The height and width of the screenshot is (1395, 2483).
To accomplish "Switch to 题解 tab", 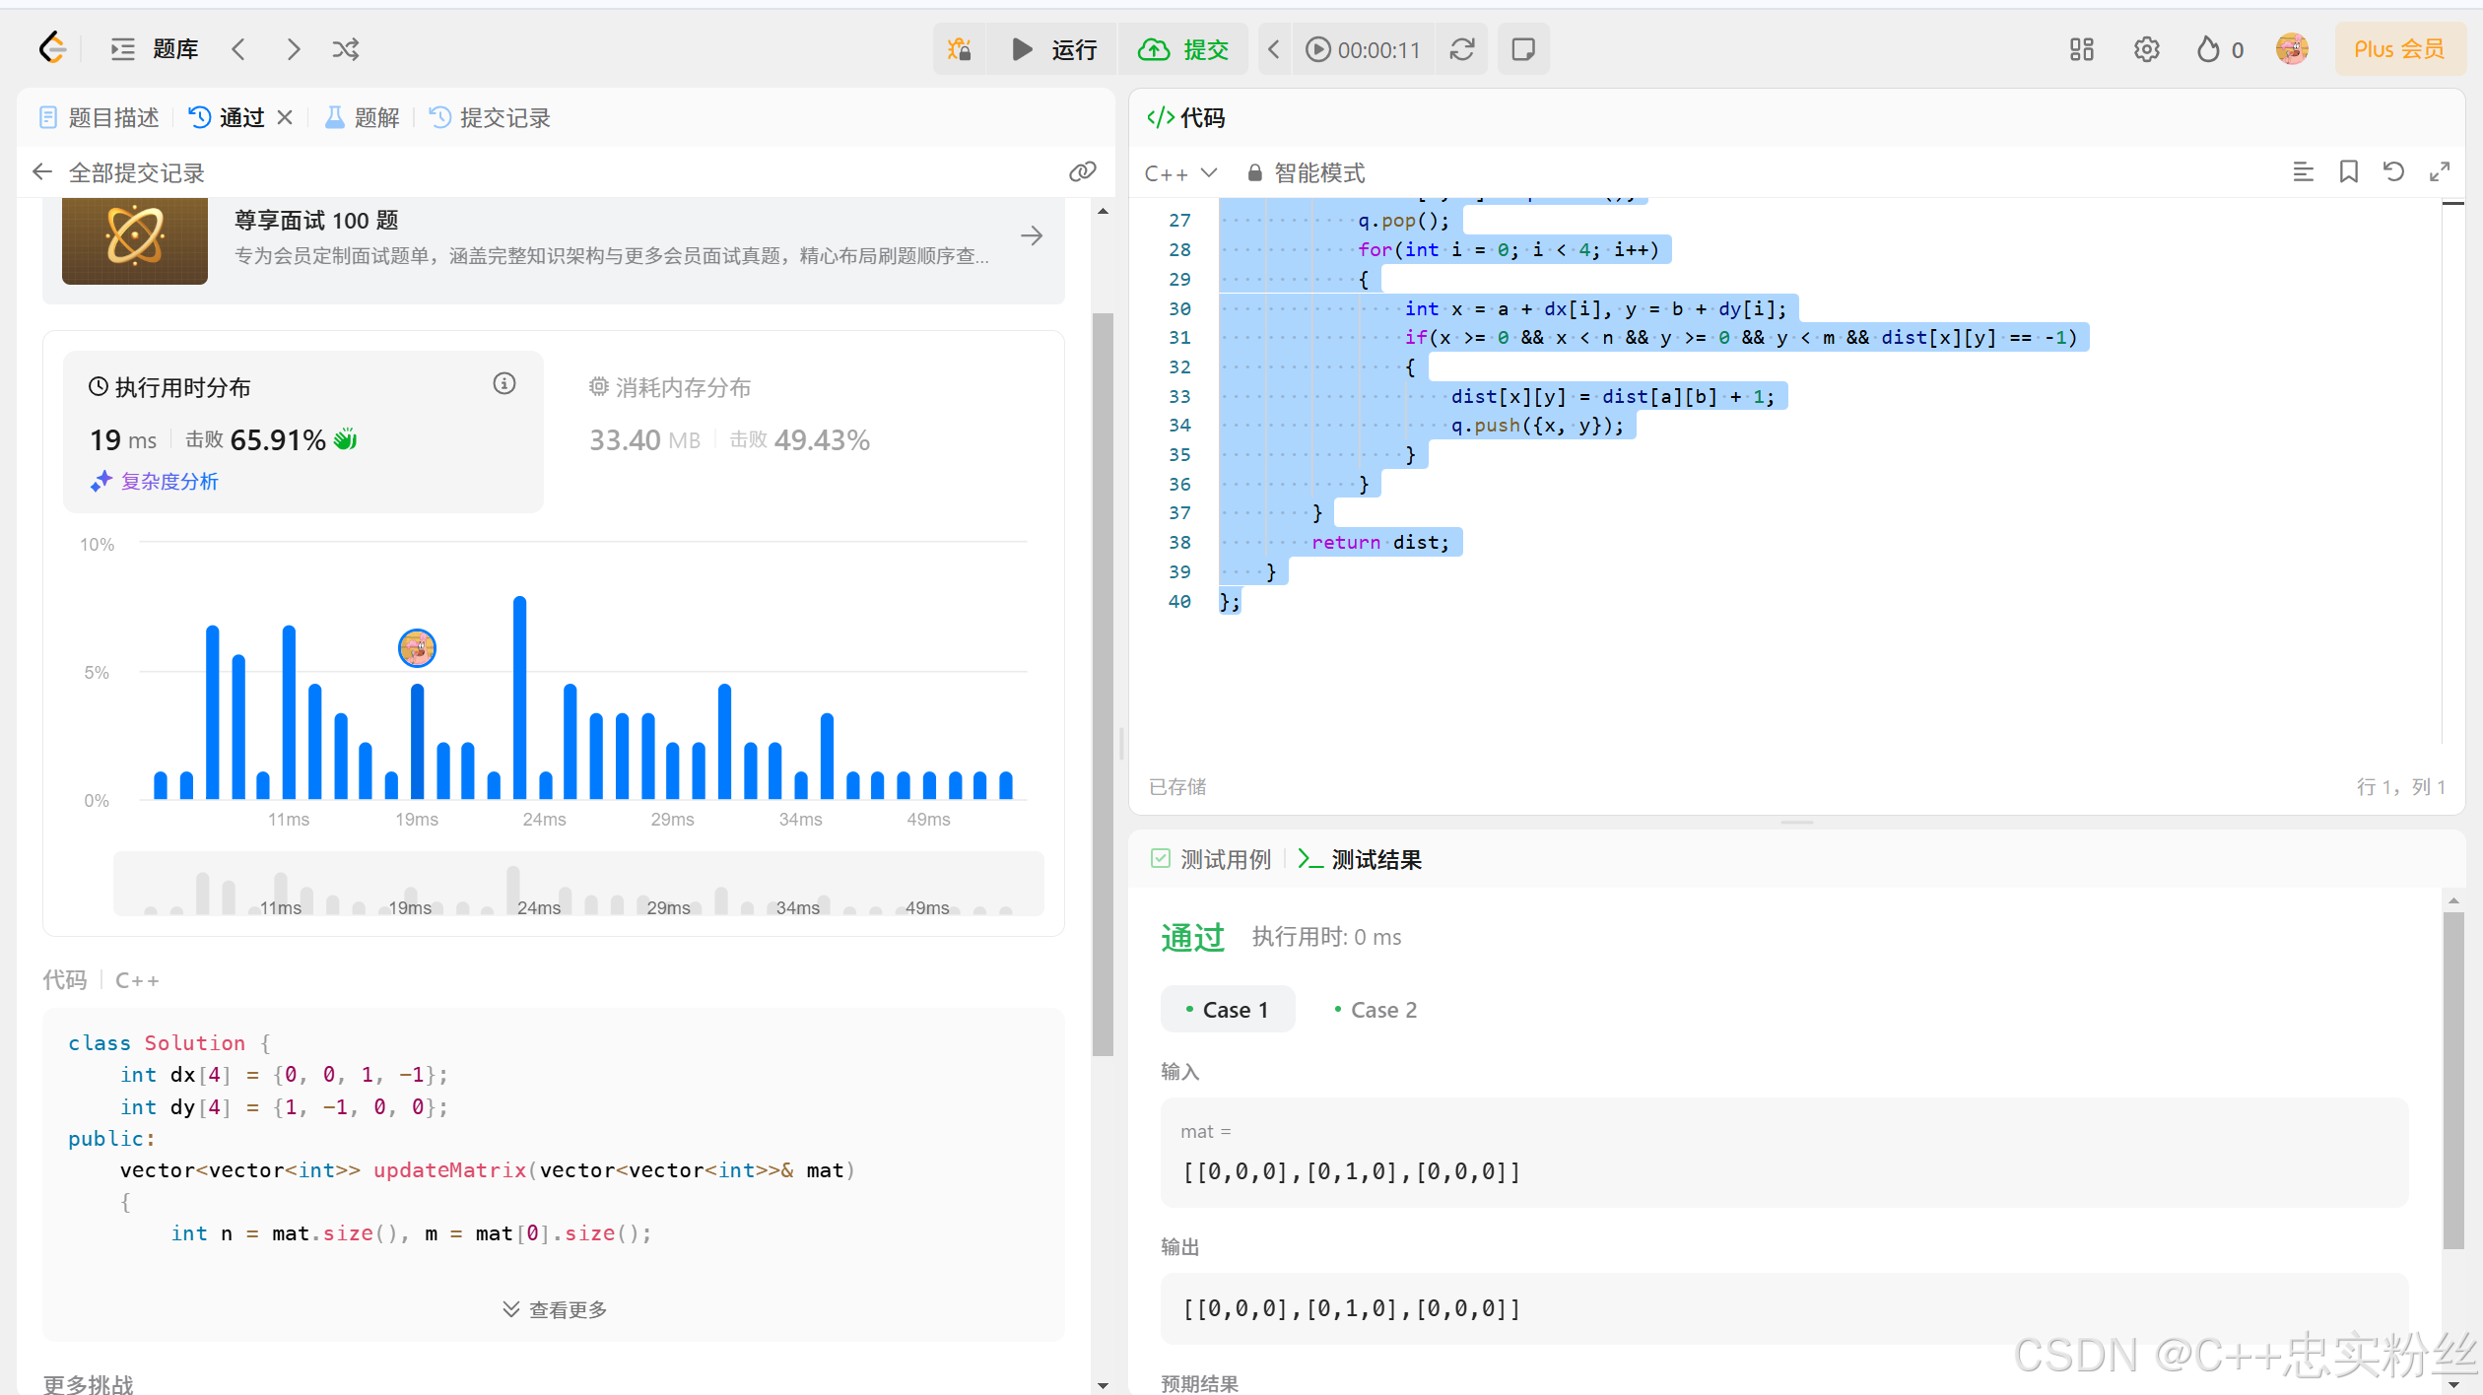I will [362, 118].
